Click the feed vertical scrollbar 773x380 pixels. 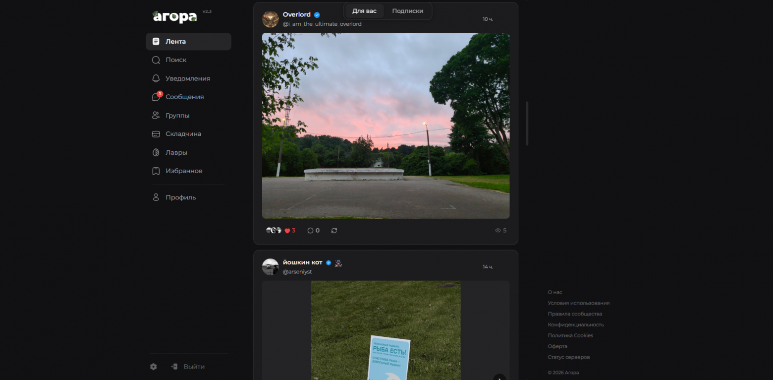tap(527, 124)
